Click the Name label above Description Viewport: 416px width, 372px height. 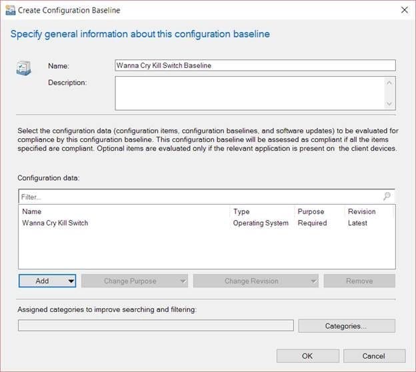(59, 66)
